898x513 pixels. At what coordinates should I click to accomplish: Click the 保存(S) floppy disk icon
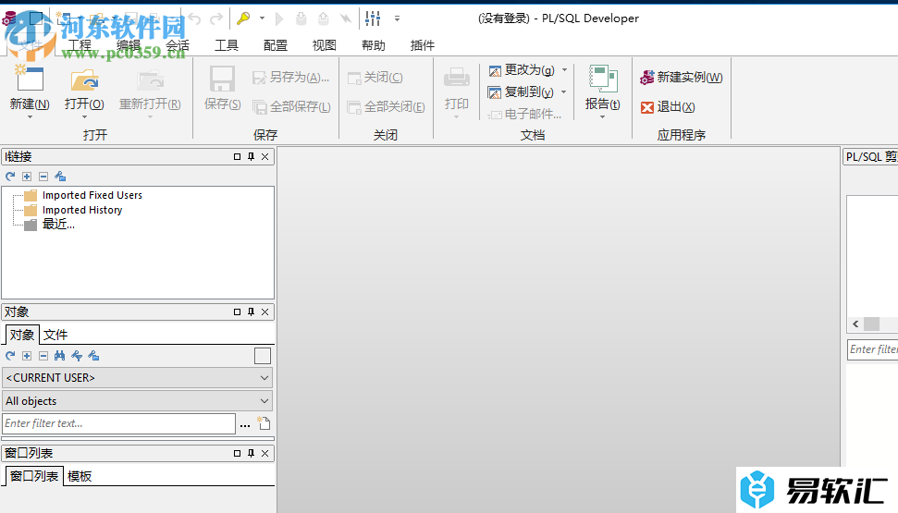pos(222,79)
